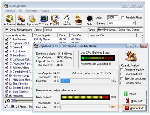This screenshot has height=115, width=150.
Task: Exit via the Salir bullet-hole icon
Action: pyautogui.click(x=90, y=19)
